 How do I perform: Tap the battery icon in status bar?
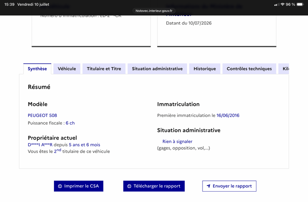tap(300, 4)
